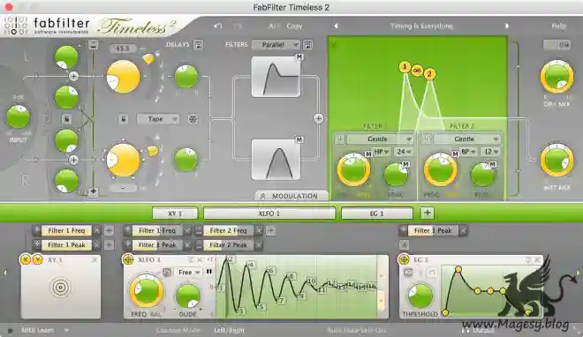The width and height of the screenshot is (583, 337).
Task: Click the M badge on upper filter thumbnail
Action: pyautogui.click(x=299, y=56)
